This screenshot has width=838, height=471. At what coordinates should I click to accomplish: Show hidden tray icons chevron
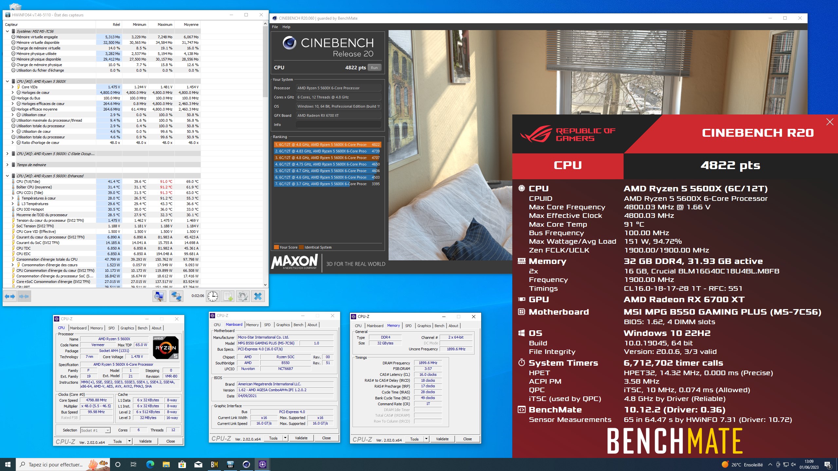point(770,464)
